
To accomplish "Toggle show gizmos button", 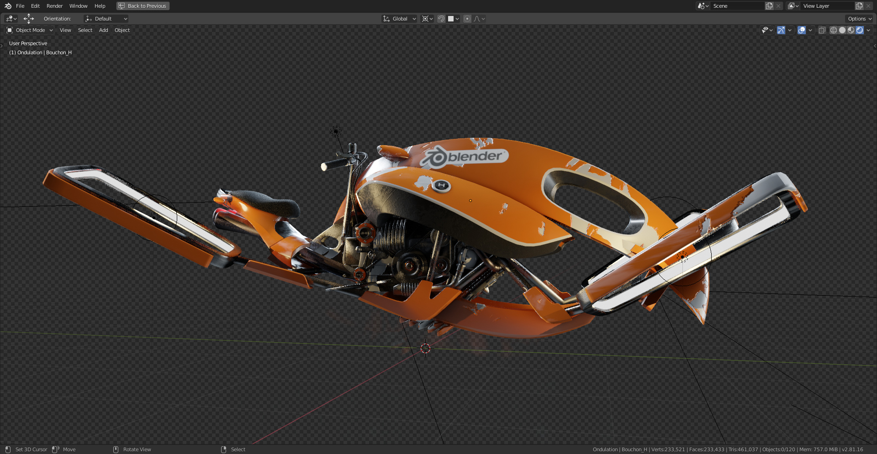I will pos(781,30).
